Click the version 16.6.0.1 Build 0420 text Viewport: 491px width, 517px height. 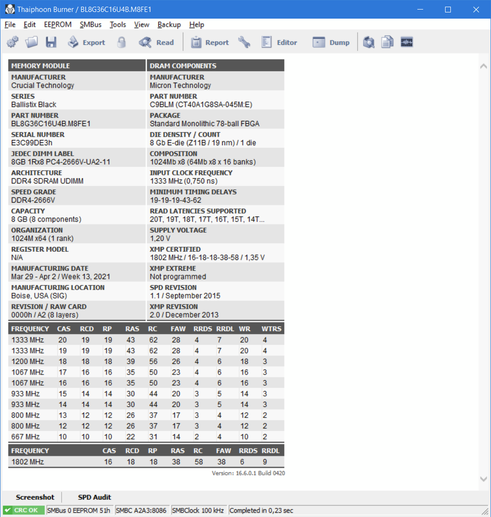(x=248, y=473)
